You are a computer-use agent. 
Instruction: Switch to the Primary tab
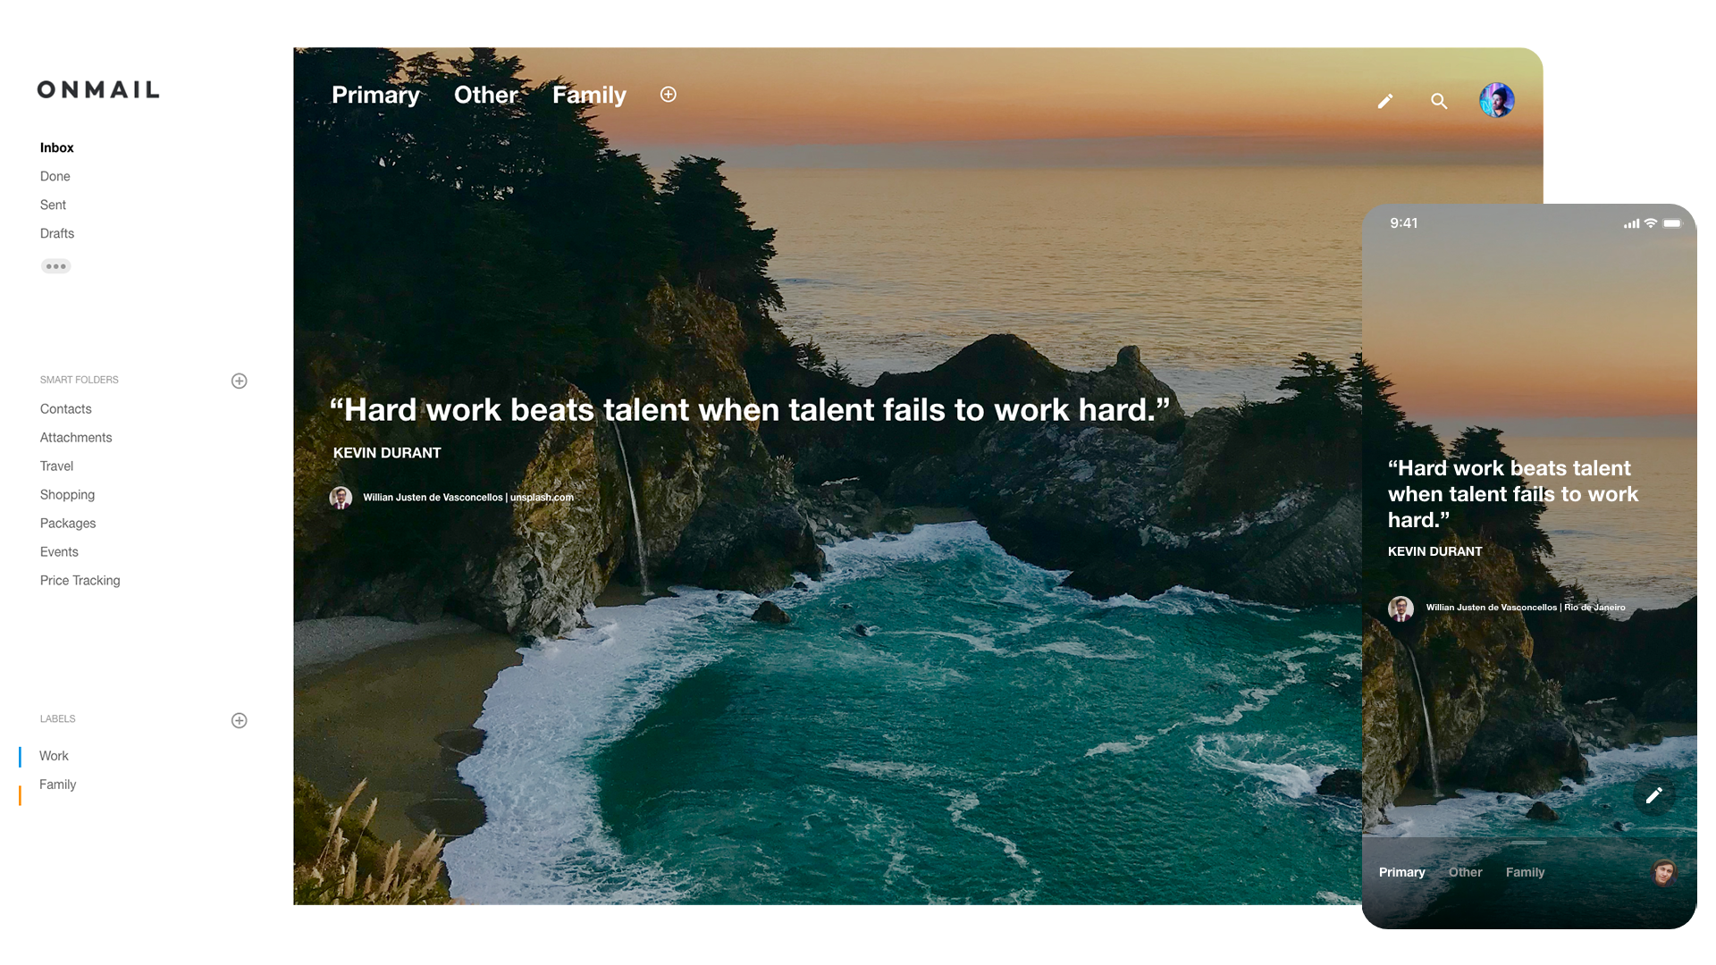[x=375, y=95]
